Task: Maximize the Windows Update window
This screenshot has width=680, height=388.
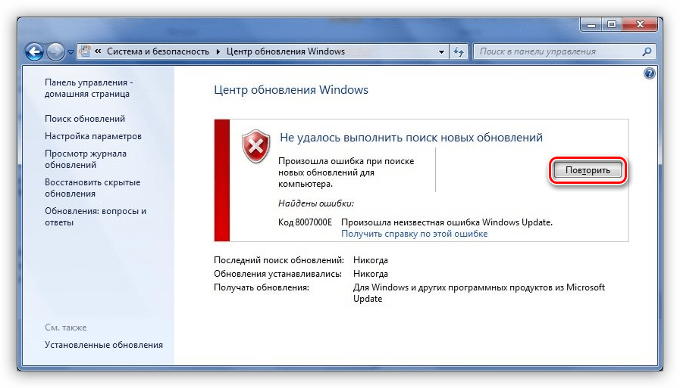Action: (x=612, y=26)
